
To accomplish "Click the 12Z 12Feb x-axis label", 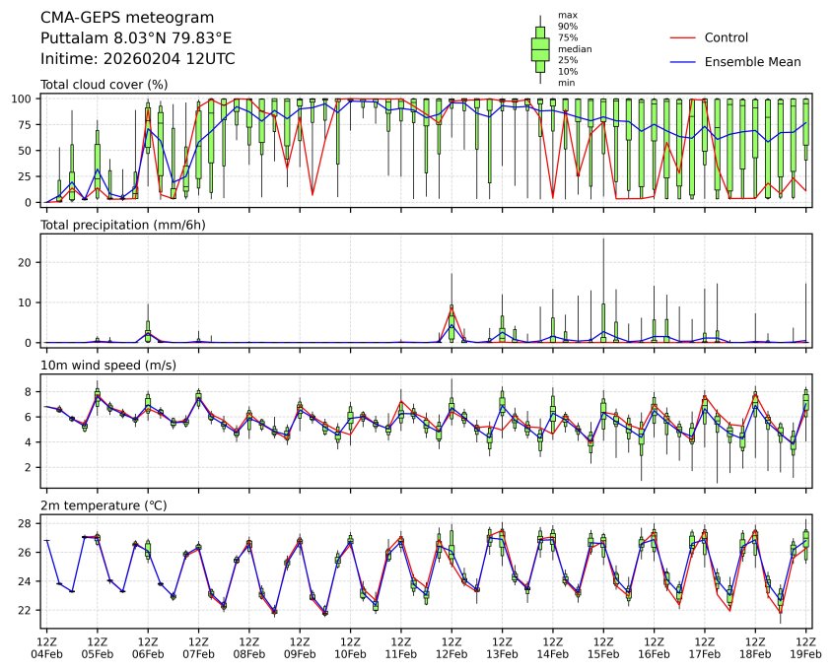I will (x=451, y=647).
